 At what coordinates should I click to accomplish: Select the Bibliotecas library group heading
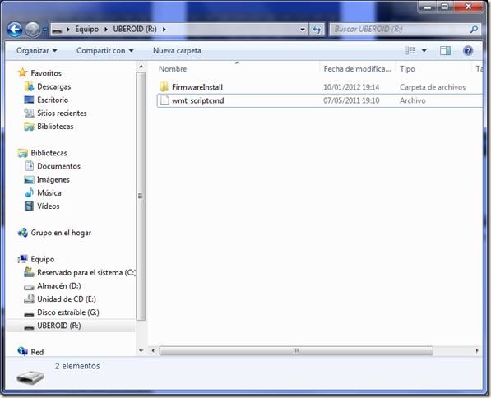49,153
